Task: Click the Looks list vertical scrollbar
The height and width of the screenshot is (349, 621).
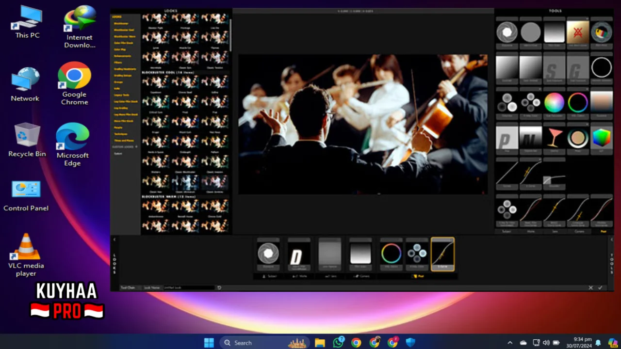Action: point(230,35)
